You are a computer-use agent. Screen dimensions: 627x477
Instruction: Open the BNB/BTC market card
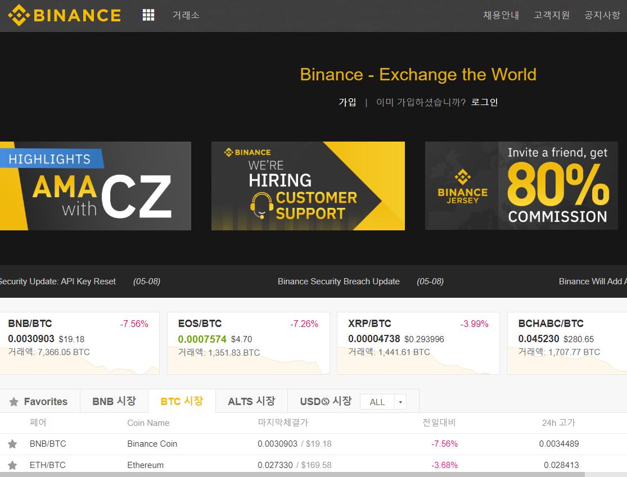pos(80,343)
